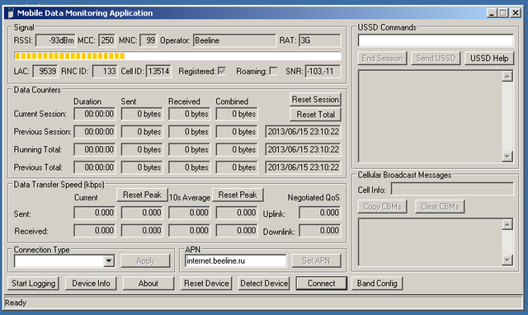This screenshot has width=528, height=315.
Task: Click the Downlink negotiated QoS value
Action: (320, 231)
